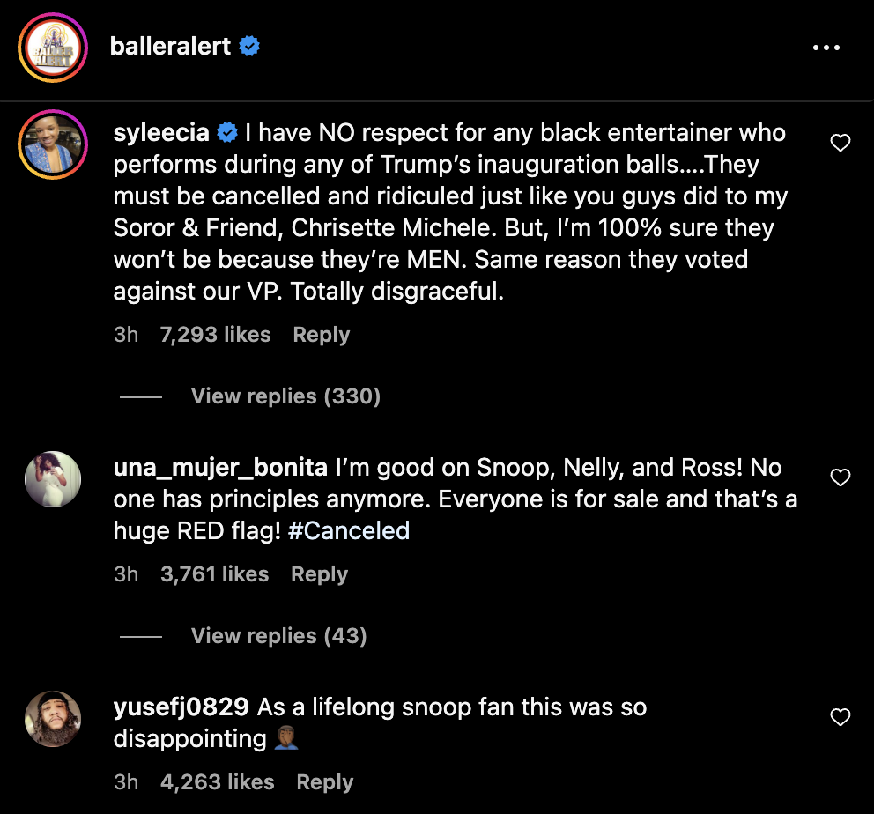
Task: Click the balleralert username header
Action: tap(171, 46)
